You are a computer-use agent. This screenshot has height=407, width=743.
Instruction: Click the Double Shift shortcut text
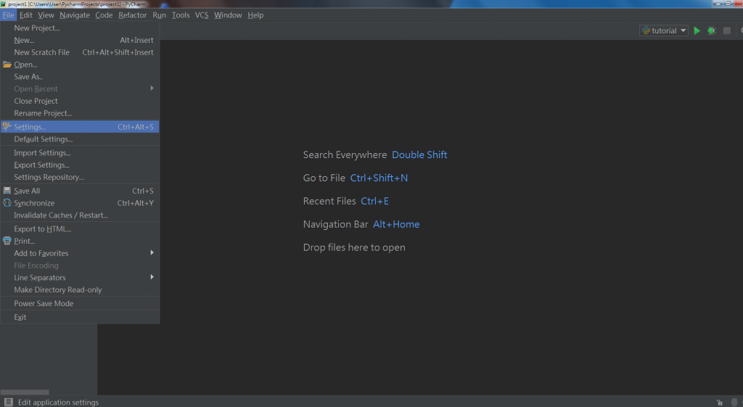(419, 155)
